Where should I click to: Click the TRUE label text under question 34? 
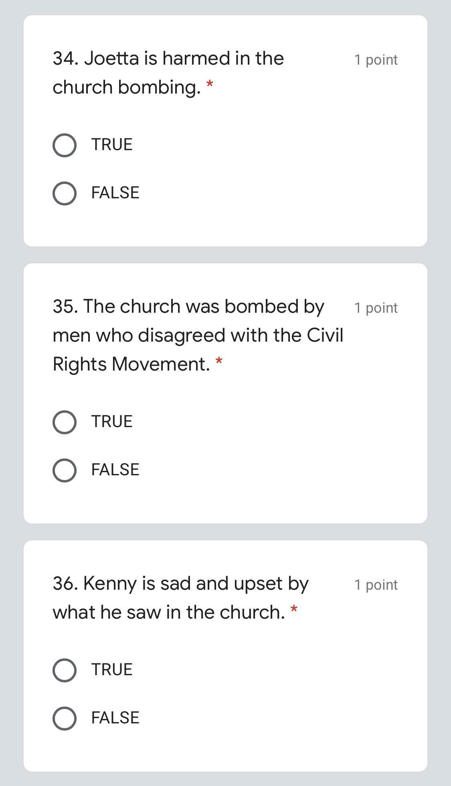(x=112, y=145)
